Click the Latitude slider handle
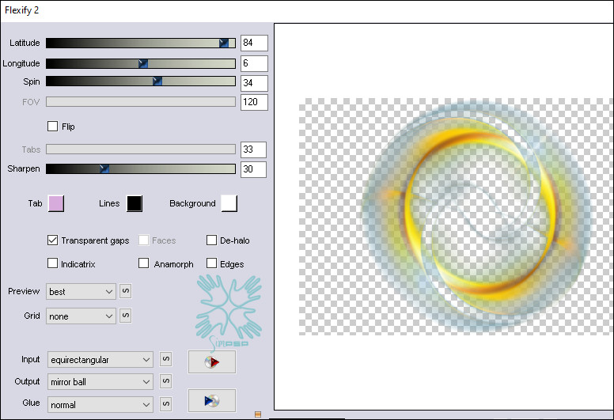The width and height of the screenshot is (614, 420). pos(224,43)
